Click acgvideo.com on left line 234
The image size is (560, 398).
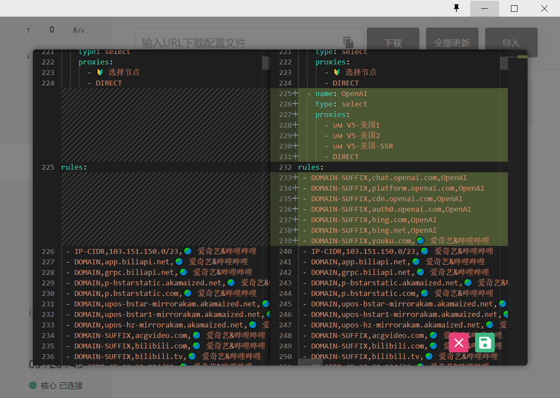(161, 335)
